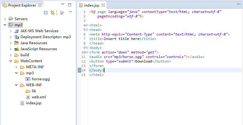Select index.jsp in the project tree

[34, 103]
